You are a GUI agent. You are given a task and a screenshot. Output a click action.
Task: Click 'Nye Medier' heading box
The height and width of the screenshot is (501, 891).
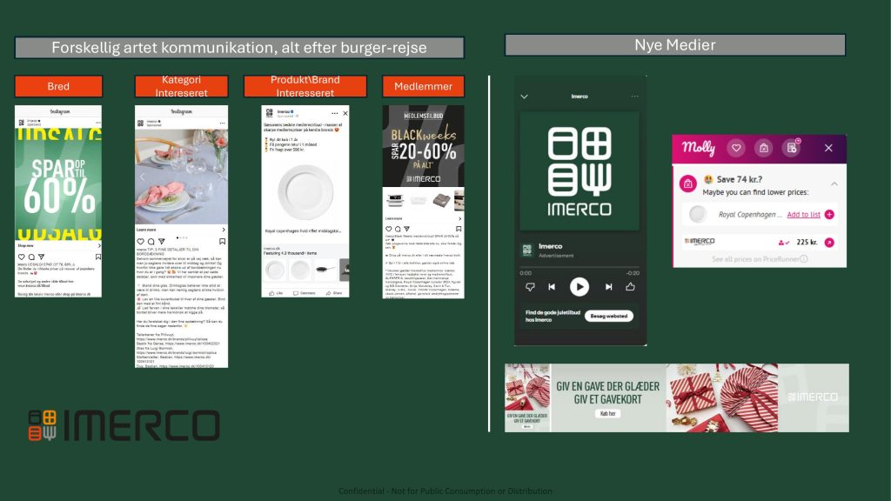[x=675, y=45]
